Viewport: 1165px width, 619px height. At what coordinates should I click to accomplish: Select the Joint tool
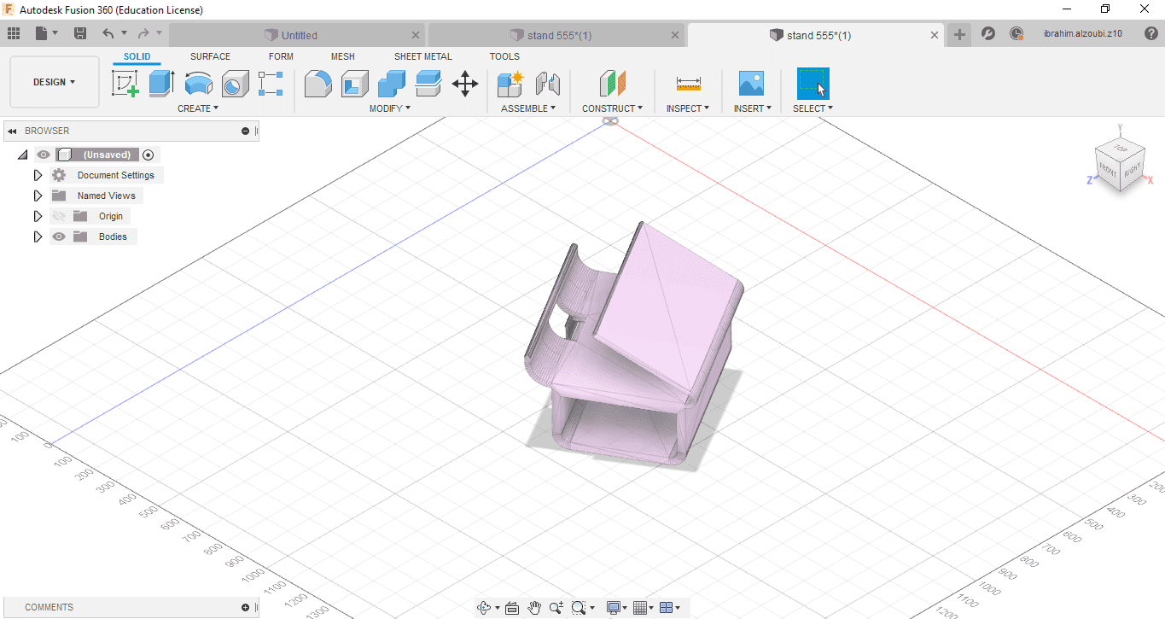point(547,84)
